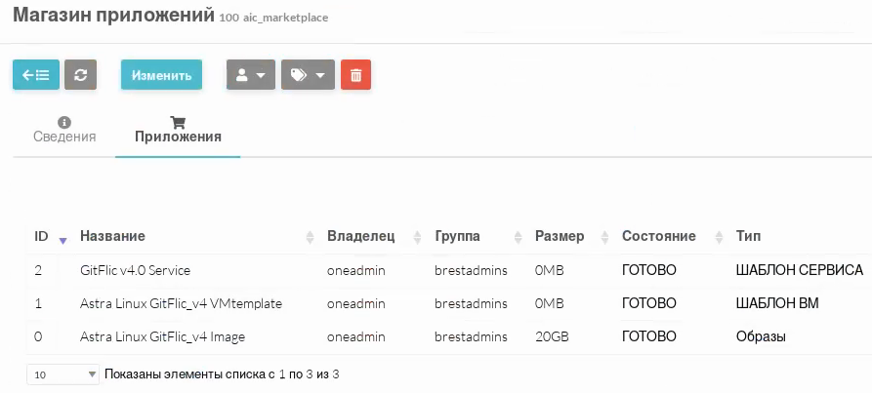Screen dimensions: 872x393
Task: Open GitFlic v4.0 Service row
Action: point(135,270)
